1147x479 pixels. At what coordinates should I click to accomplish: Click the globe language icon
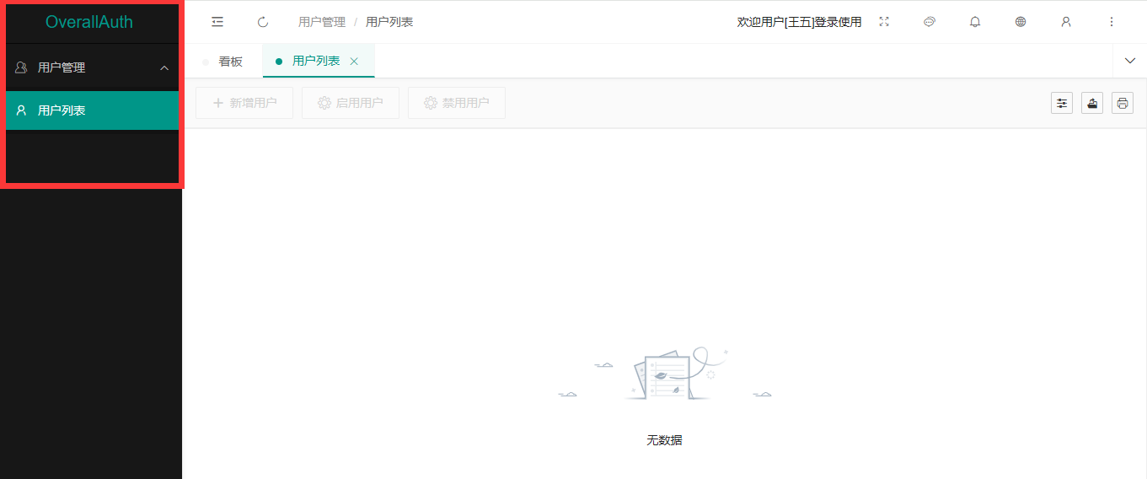click(1021, 22)
